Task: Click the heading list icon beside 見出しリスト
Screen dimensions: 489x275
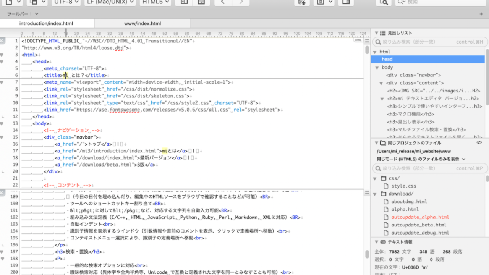Action: [383, 33]
